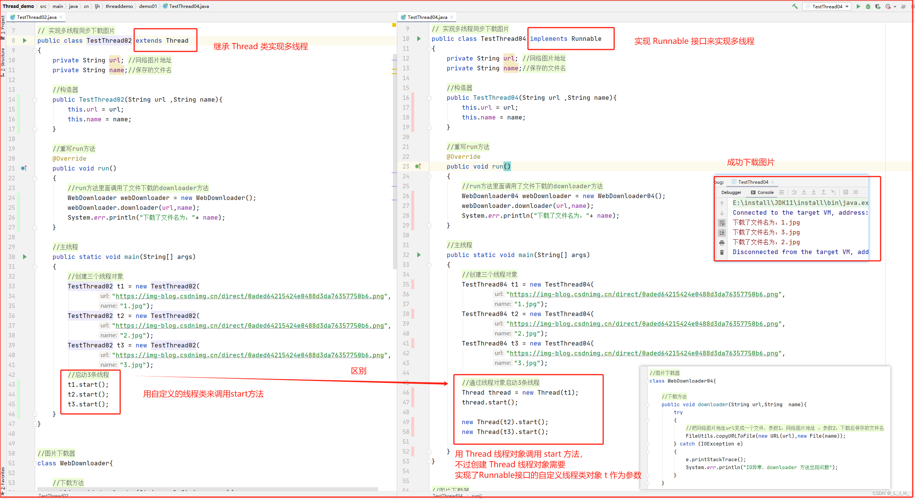This screenshot has height=499, width=915.
Task: Collapse WebDownloader class fold marker
Action: pyautogui.click(x=35, y=463)
